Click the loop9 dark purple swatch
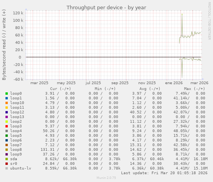Image resolution: width=213 pixels, height=182 pixels. pos(7,154)
